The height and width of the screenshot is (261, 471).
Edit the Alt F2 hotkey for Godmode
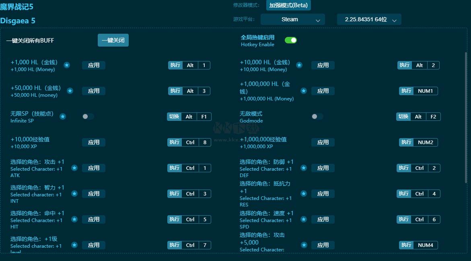[418, 116]
